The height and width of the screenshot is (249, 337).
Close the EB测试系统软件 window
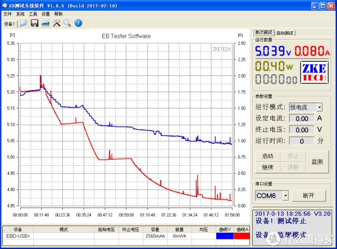click(331, 6)
